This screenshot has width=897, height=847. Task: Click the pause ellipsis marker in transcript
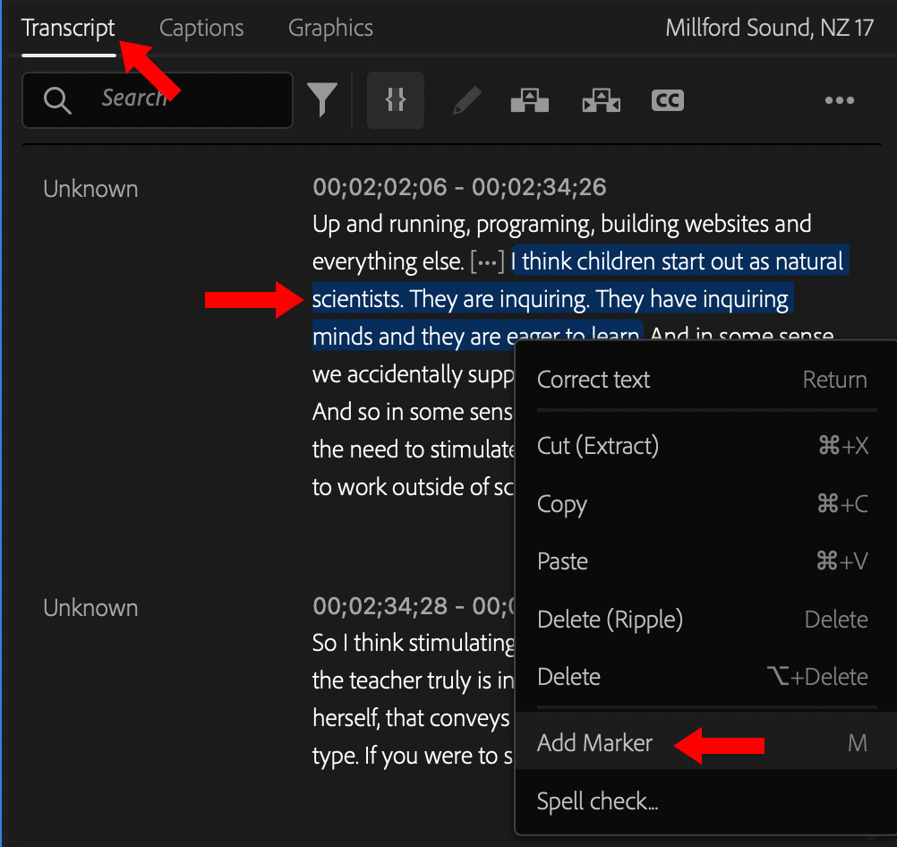pyautogui.click(x=488, y=262)
